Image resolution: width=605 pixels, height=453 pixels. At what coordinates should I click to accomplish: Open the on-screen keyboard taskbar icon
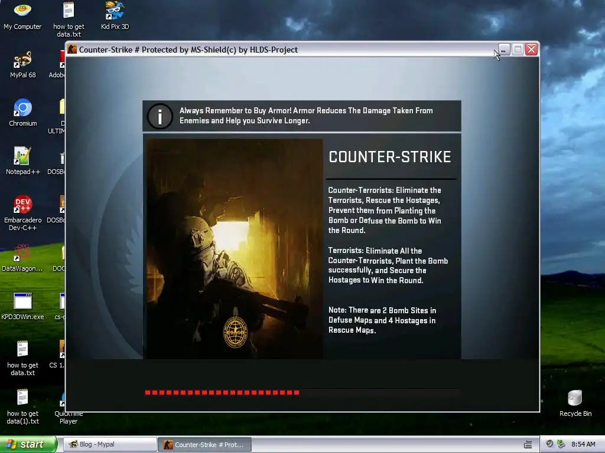coord(528,445)
